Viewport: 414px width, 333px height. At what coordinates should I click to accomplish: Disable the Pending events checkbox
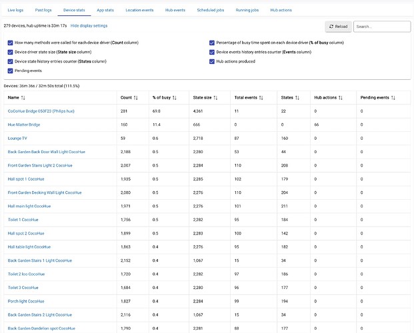point(10,70)
